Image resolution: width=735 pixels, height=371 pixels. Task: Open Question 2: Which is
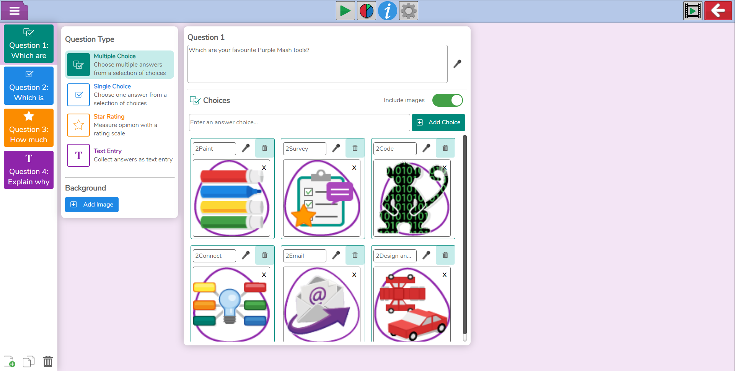29,86
